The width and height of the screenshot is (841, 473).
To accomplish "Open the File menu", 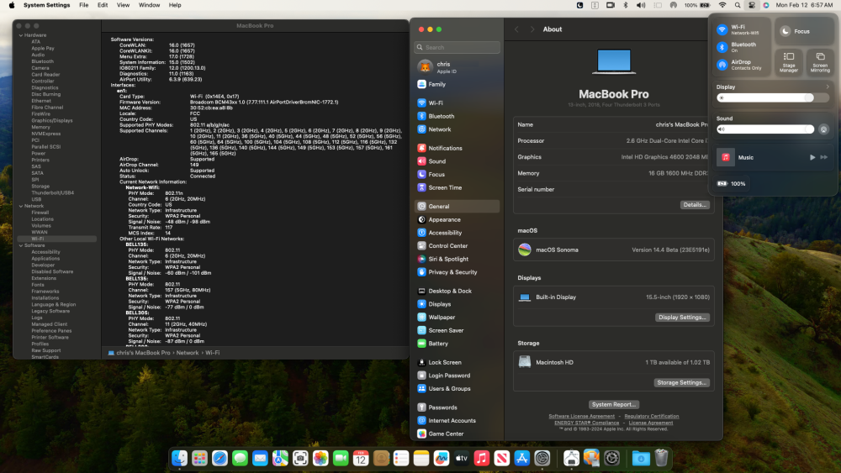I will [x=83, y=5].
